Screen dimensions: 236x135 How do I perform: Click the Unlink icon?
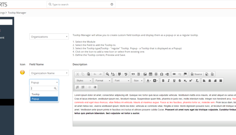coord(180,74)
